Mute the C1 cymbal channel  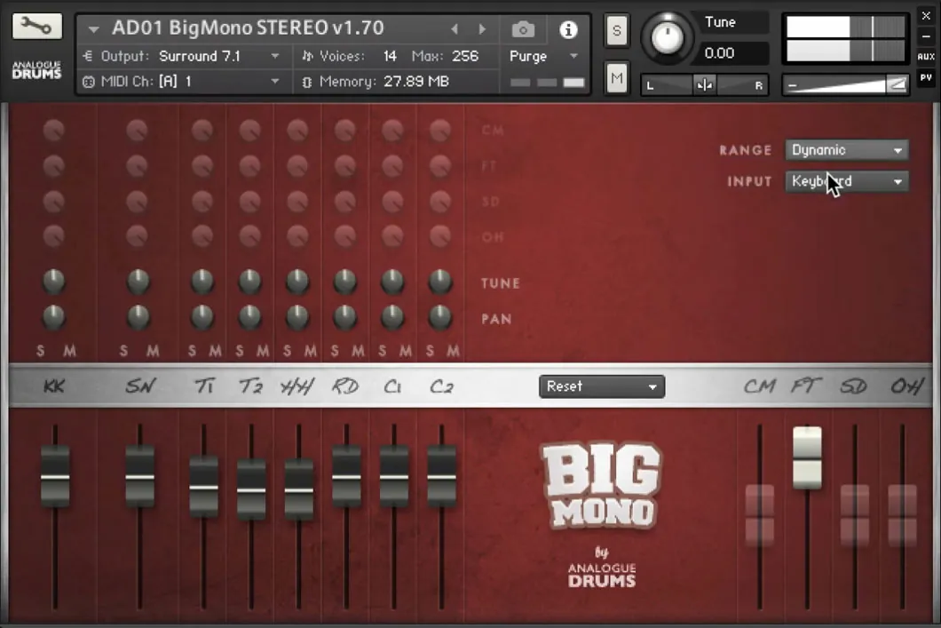406,351
